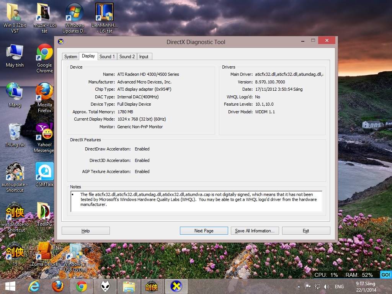
Task: Click the WHQL Logo'd No value
Action: [x=258, y=97]
